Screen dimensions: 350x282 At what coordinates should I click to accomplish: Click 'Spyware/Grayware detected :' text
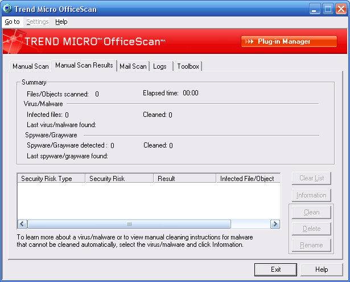tap(67, 145)
